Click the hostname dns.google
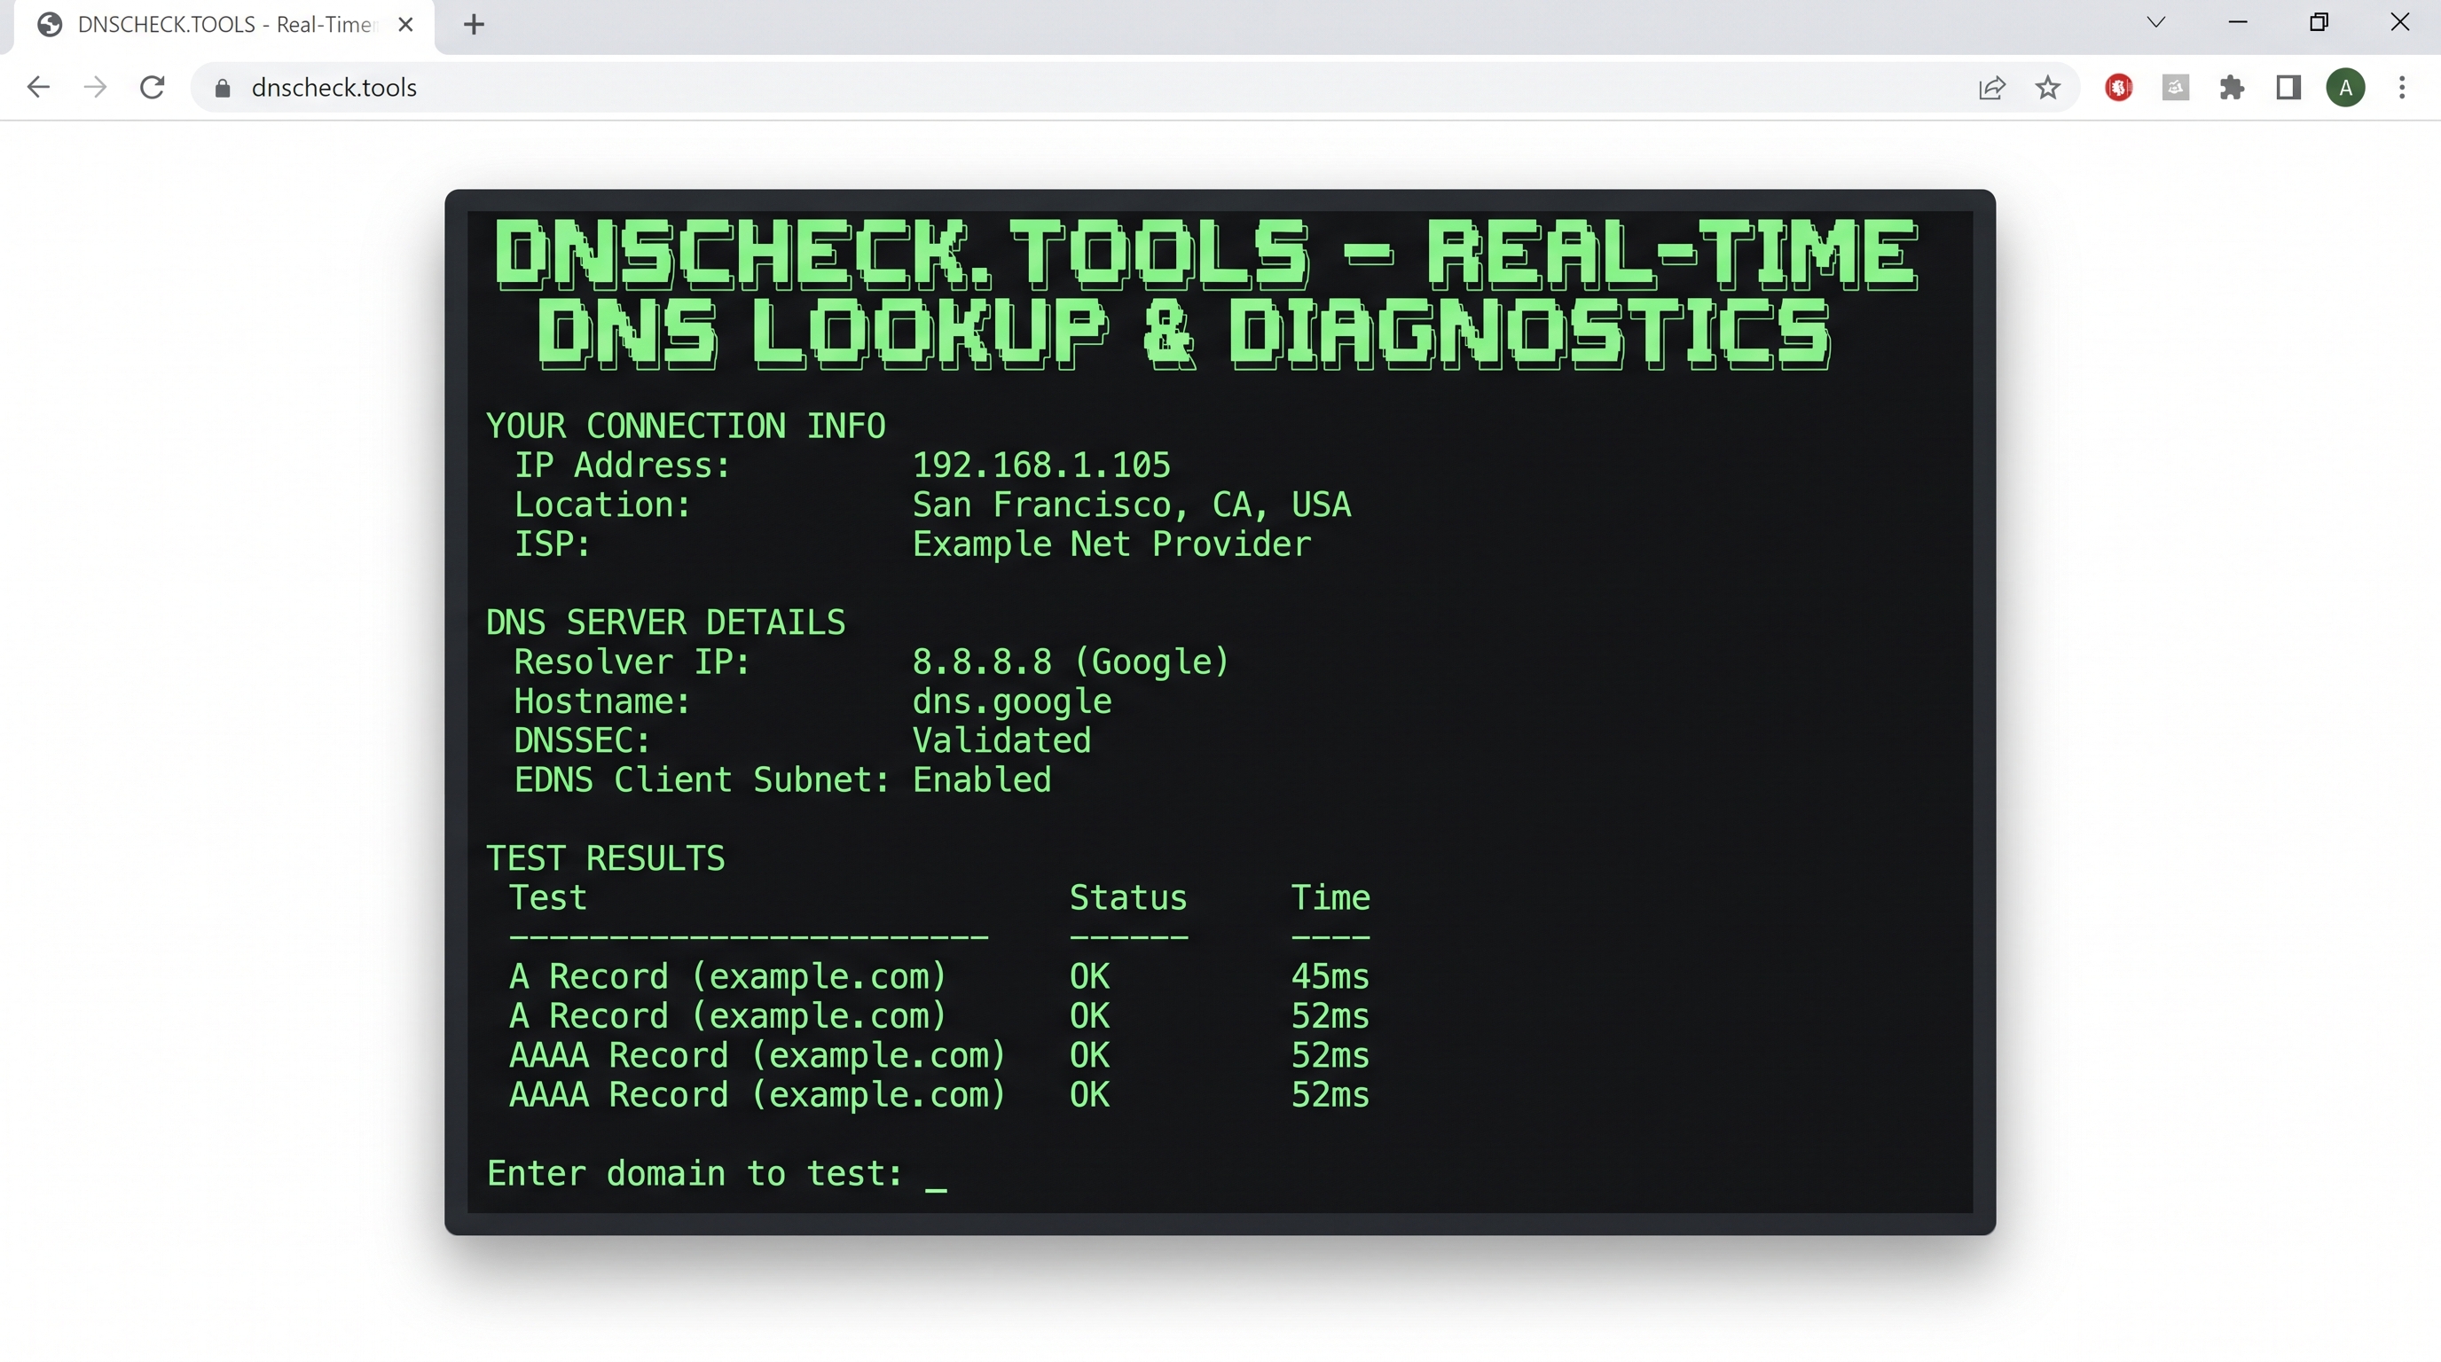 coord(1011,701)
